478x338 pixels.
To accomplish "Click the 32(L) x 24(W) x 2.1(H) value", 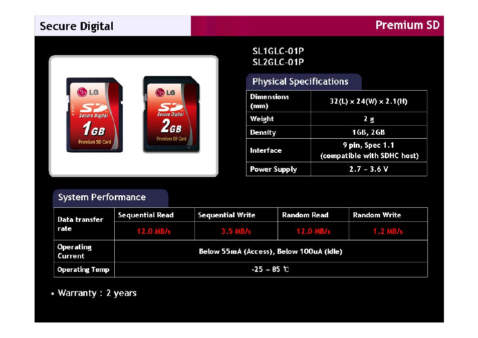I will (369, 101).
